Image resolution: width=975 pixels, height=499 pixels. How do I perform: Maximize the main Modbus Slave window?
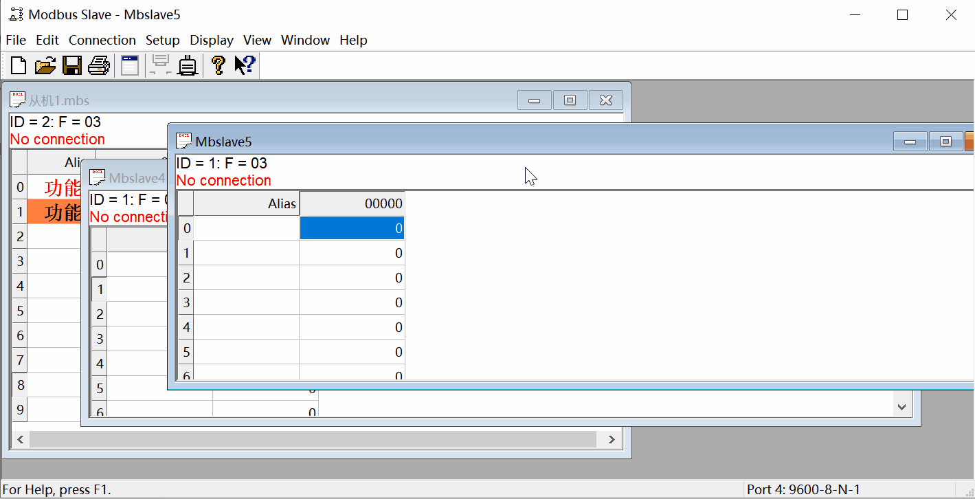click(903, 14)
